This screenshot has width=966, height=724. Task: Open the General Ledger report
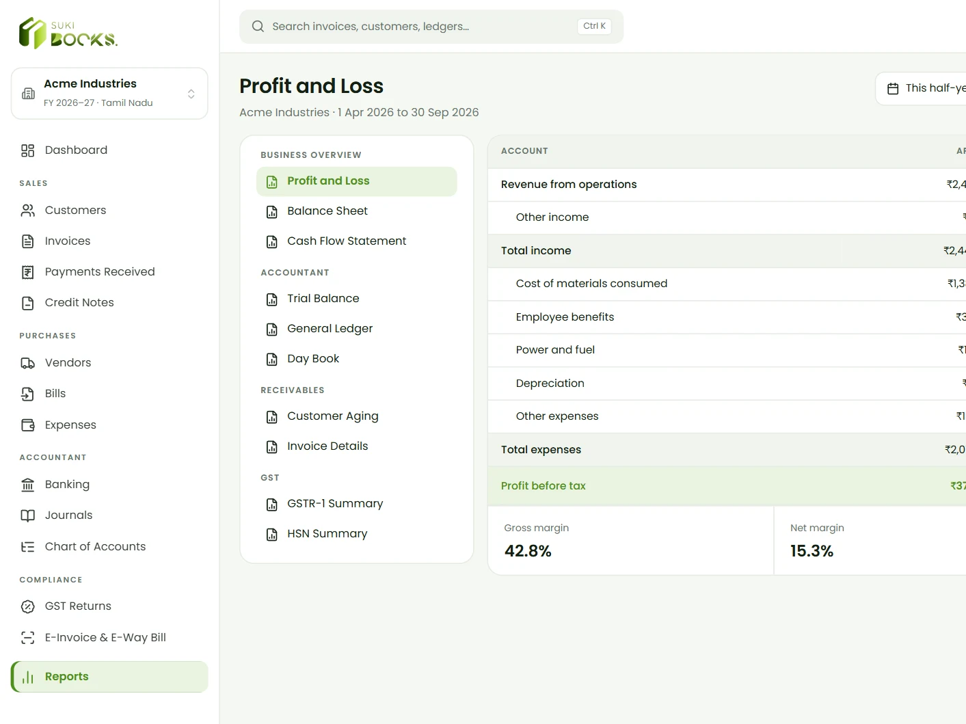(356, 329)
